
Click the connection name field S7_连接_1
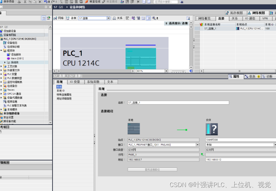pyautogui.click(x=178, y=103)
